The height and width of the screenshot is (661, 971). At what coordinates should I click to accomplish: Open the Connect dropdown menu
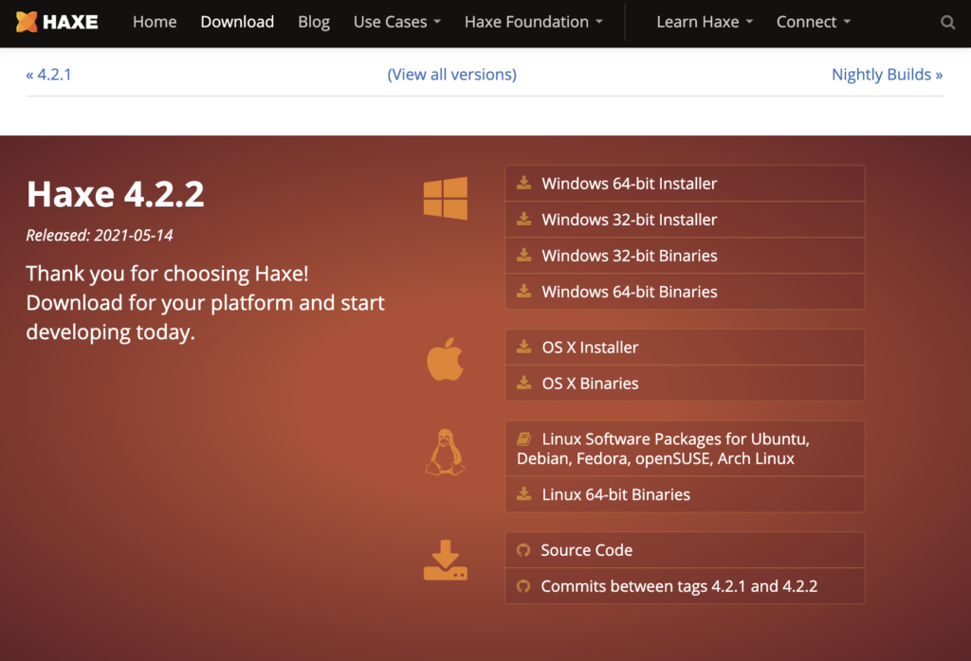coord(813,22)
